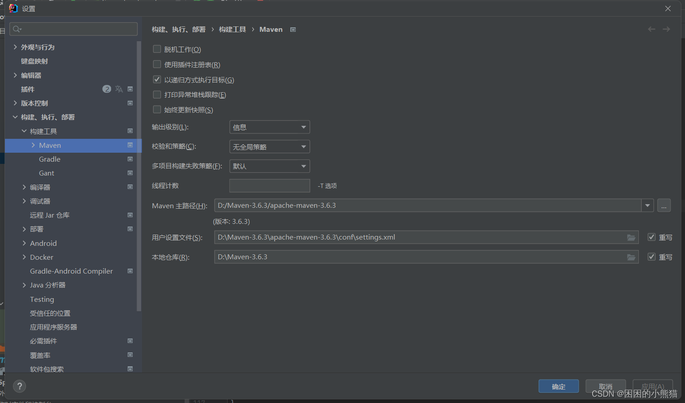Viewport: 685px width, 403px height.
Task: Click the settings search input field
Action: (73, 29)
